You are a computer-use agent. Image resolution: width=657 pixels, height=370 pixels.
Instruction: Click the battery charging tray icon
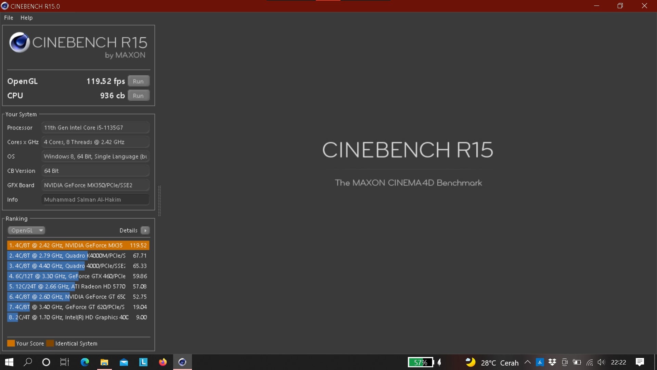click(x=577, y=362)
